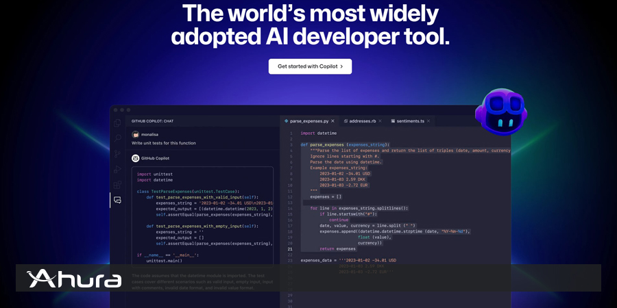
Task: Click date, value, currency = line.split line
Action: 367,225
